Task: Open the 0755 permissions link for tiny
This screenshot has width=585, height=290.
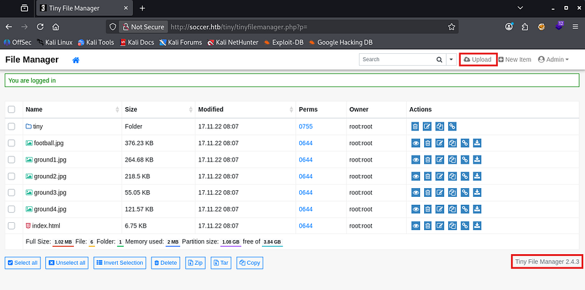Action: click(305, 126)
